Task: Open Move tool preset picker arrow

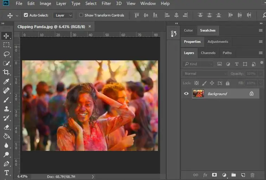Action: [x=17, y=15]
